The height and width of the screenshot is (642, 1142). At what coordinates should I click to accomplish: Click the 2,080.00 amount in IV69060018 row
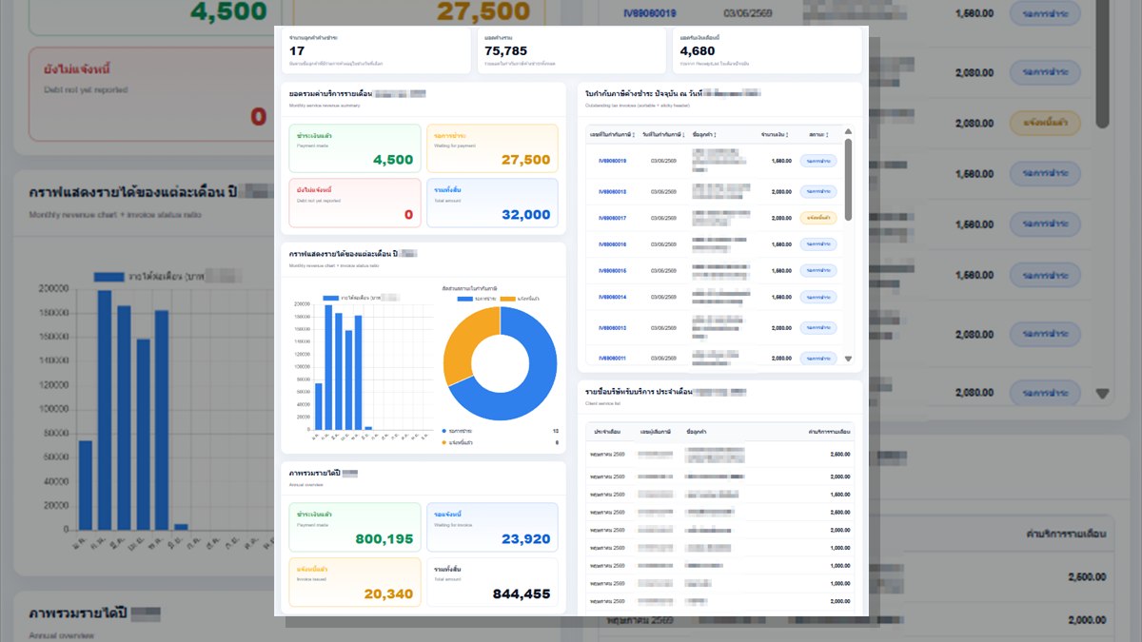[781, 192]
